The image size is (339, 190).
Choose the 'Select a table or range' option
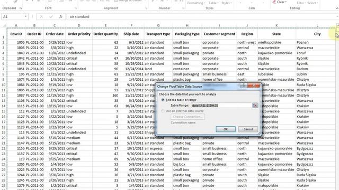point(163,100)
